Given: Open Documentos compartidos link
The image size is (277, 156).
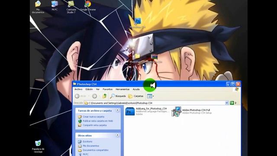Looking at the screenshot, I should coord(96,150).
